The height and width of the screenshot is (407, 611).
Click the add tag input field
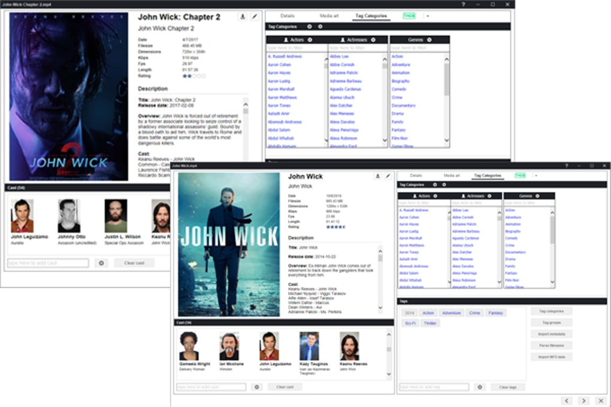pos(434,387)
